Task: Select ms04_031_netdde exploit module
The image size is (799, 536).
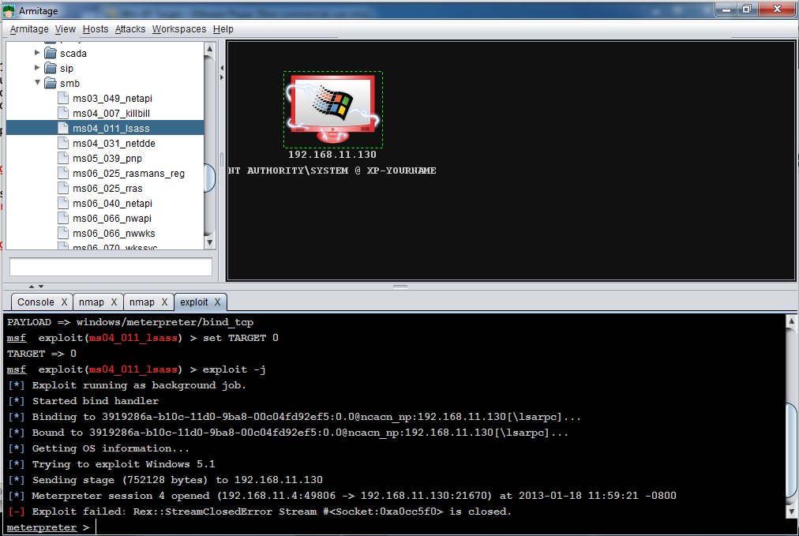Action: pyautogui.click(x=114, y=143)
